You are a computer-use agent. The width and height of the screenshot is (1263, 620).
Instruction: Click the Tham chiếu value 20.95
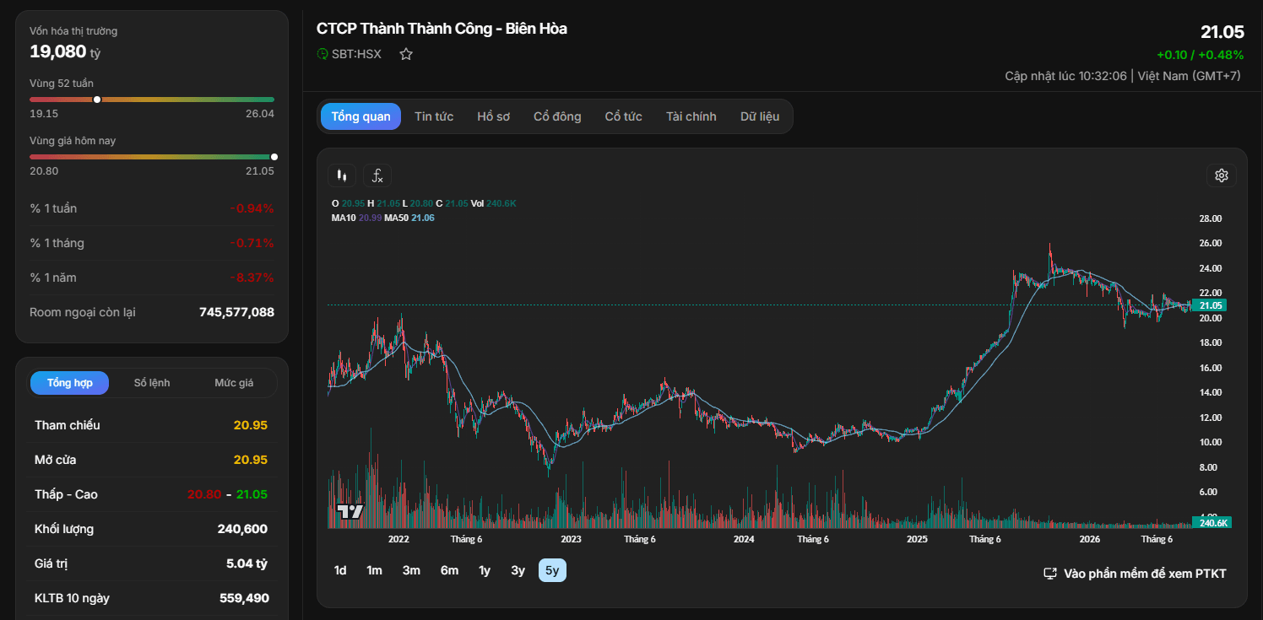[x=251, y=425]
